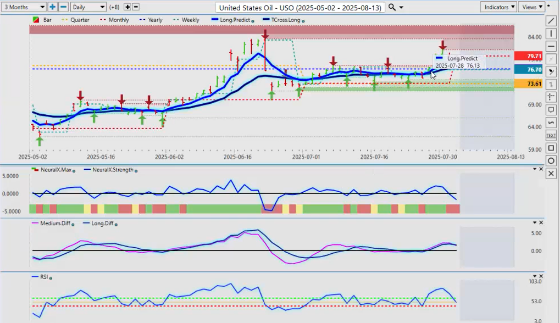
Task: Toggle the TCross.Long legend indicator
Action: coord(282,20)
